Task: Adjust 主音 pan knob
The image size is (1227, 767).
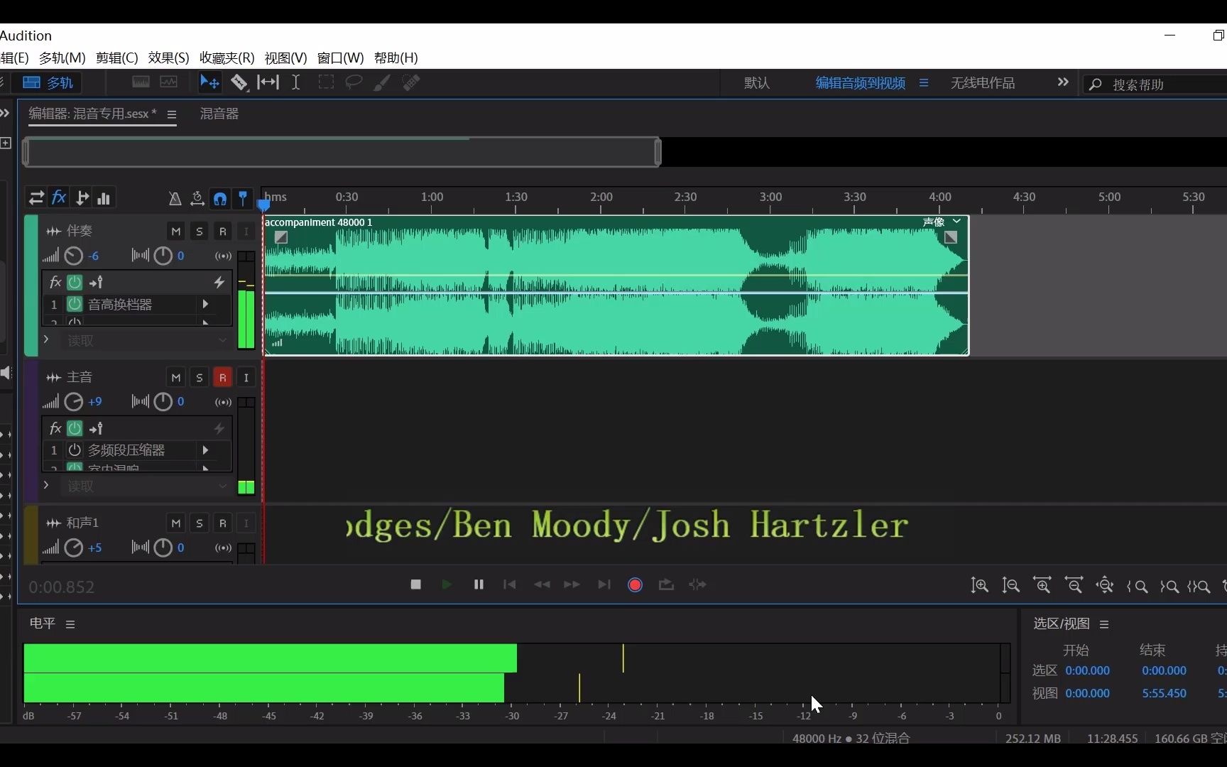Action: [163, 402]
